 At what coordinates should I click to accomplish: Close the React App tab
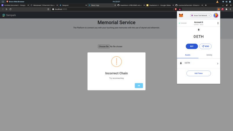coord(115,5)
